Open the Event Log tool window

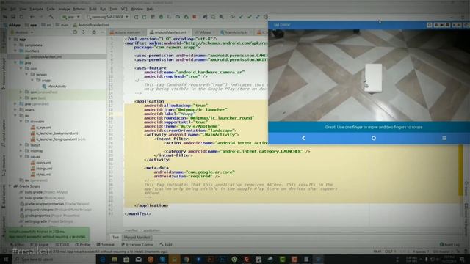(449, 244)
